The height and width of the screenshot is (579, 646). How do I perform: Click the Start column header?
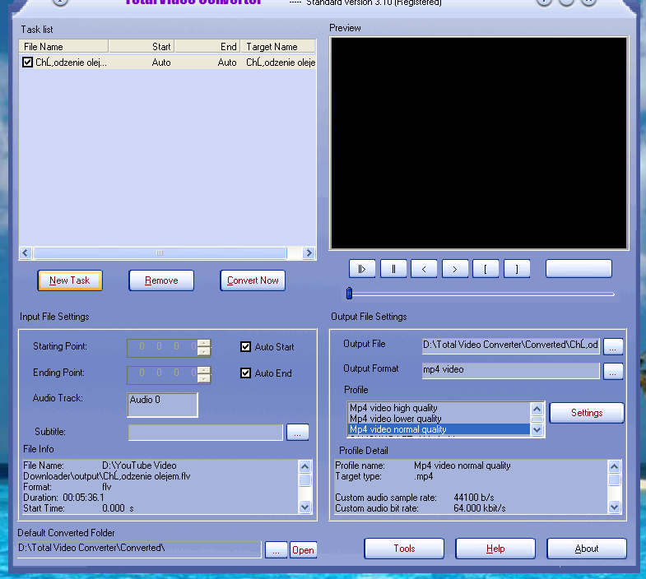(x=142, y=47)
